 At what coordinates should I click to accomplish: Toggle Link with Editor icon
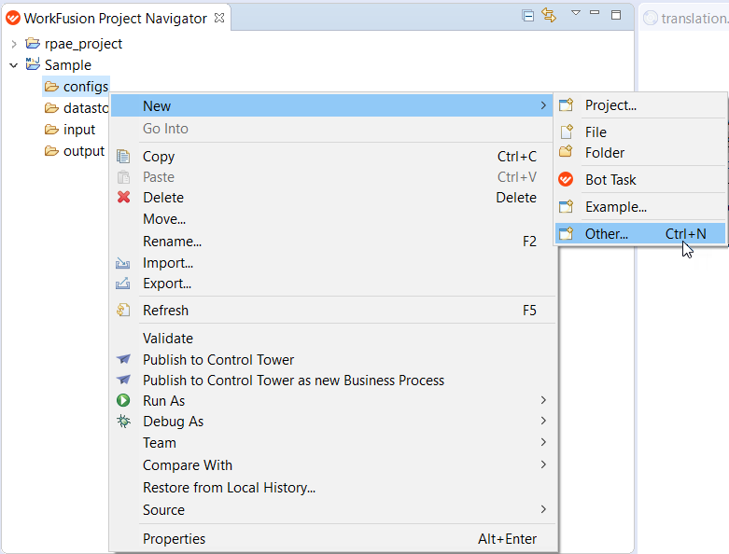click(x=549, y=15)
